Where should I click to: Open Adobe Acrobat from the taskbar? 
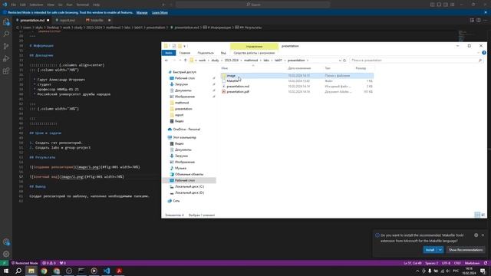tap(119, 271)
